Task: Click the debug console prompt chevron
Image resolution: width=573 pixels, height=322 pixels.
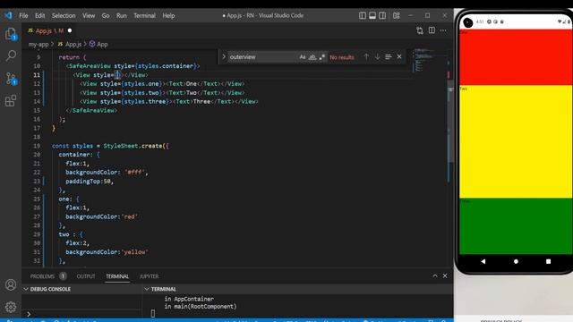Action: [29, 314]
